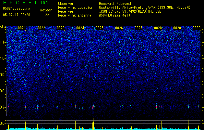This screenshot has width=204, height=130.
Task: Click the 0826 time marker
Action: click(119, 28)
